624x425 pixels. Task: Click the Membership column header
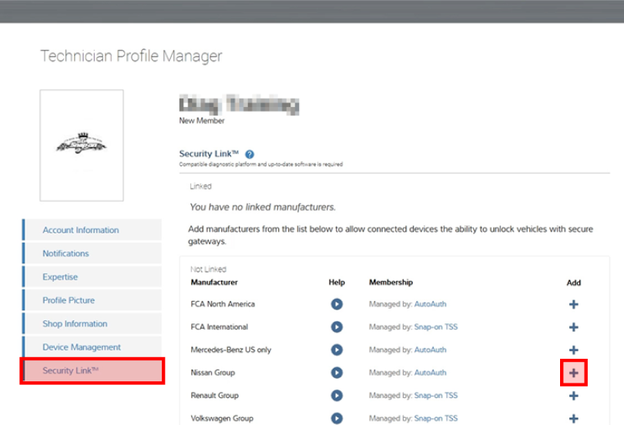[x=391, y=283]
